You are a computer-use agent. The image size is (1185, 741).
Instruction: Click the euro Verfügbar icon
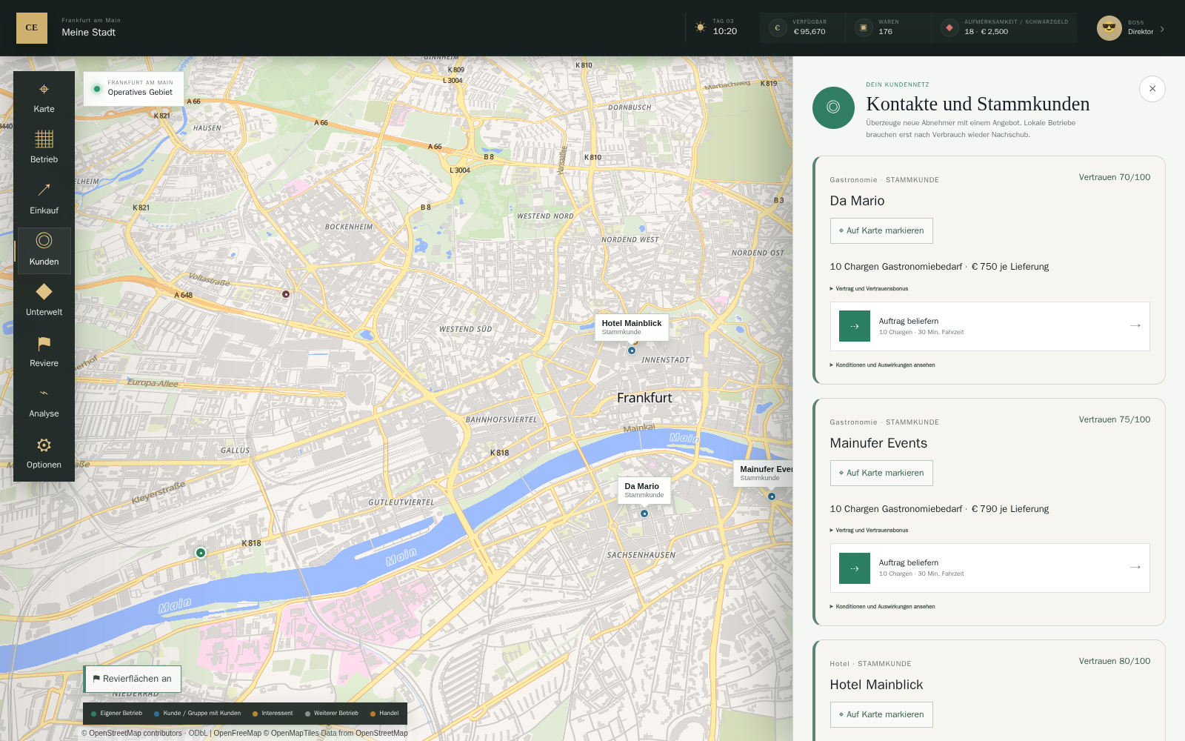pyautogui.click(x=778, y=27)
